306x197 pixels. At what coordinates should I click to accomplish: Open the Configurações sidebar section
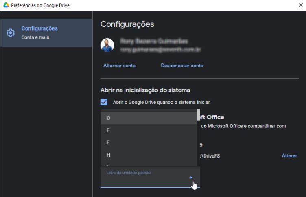point(46,33)
